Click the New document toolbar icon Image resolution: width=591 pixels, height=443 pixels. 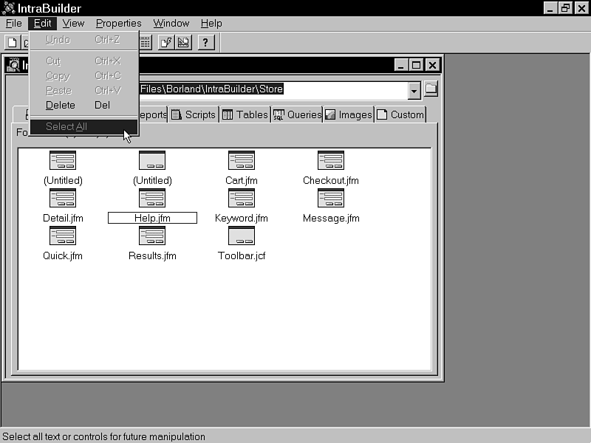(12, 42)
